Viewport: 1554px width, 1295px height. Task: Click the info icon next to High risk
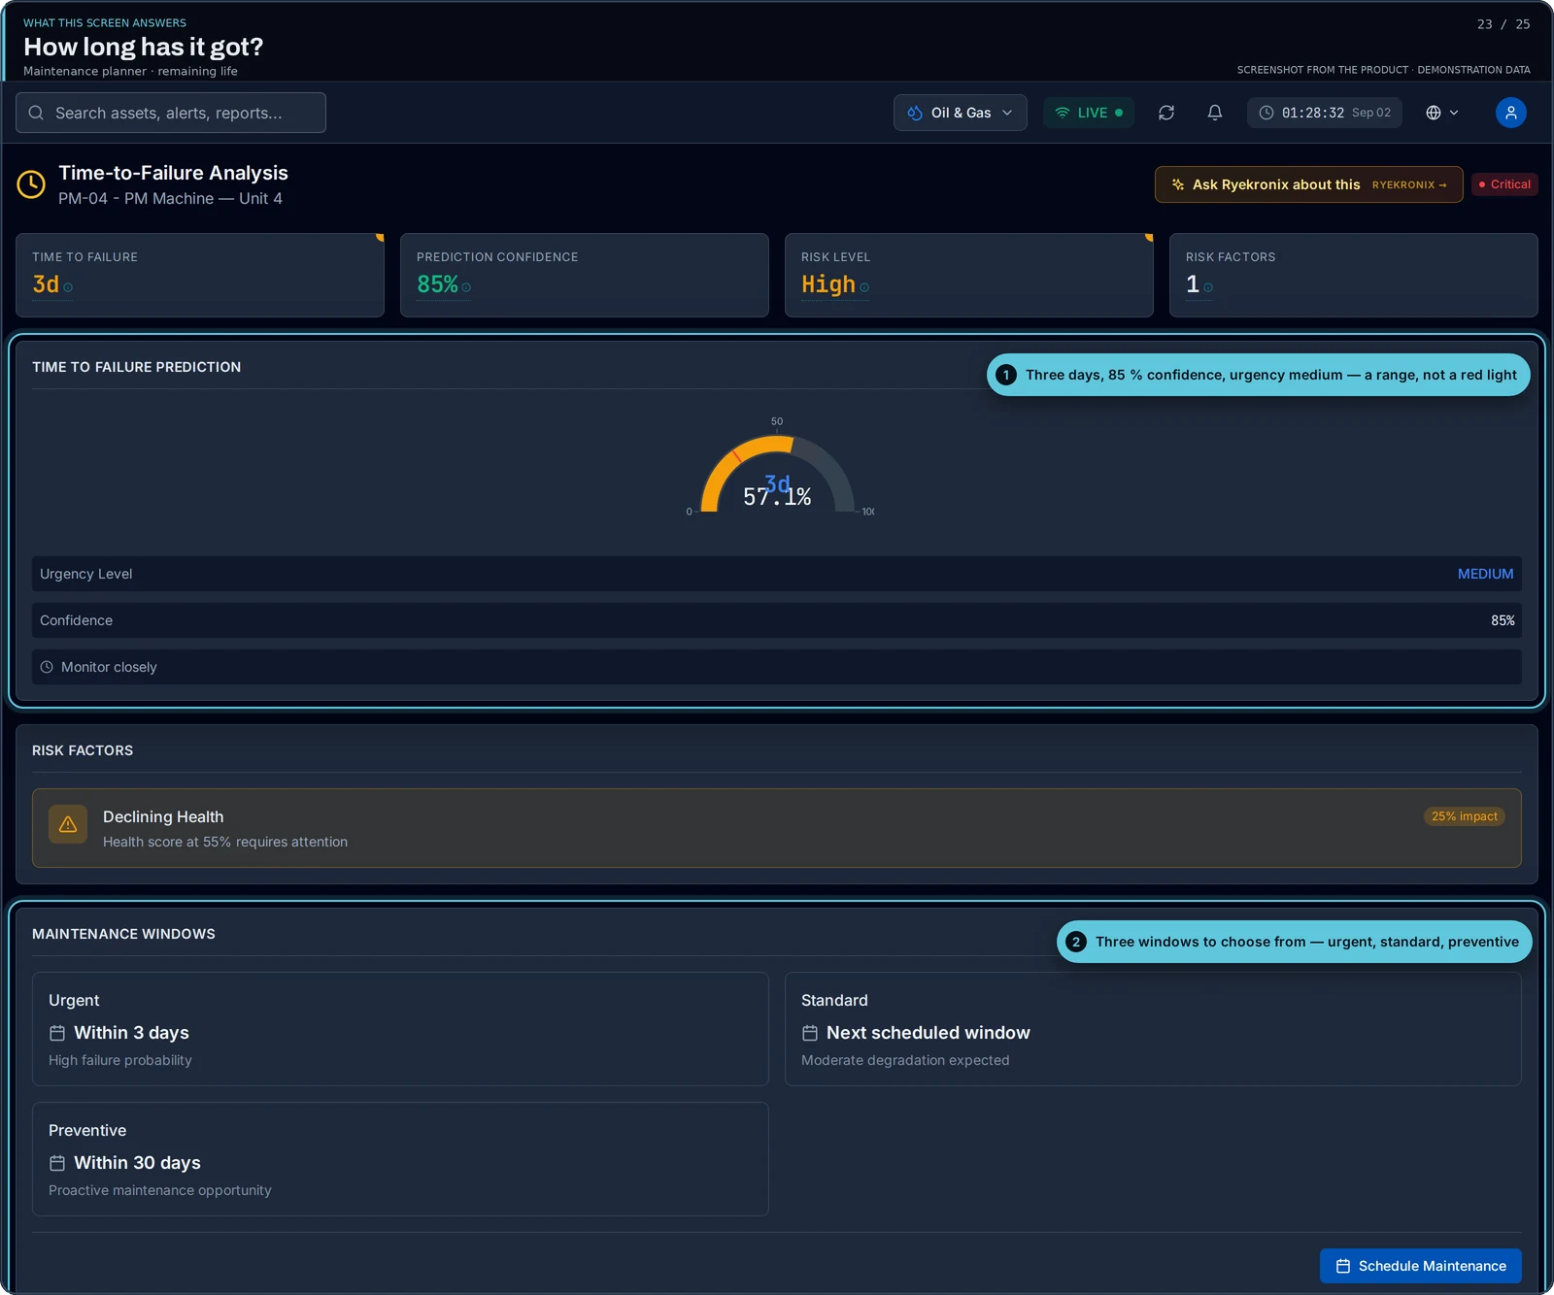864,287
